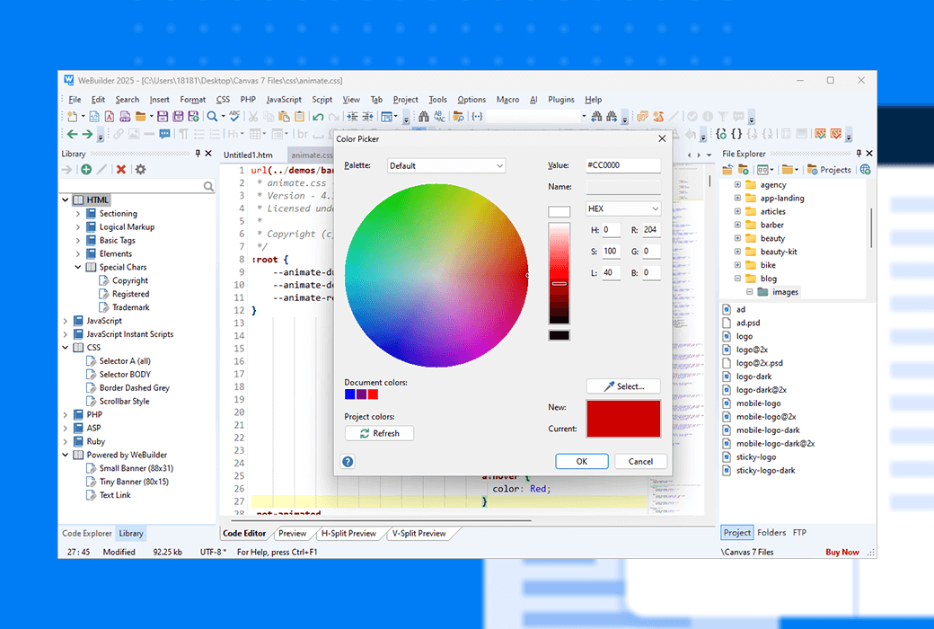
Task: Click the Select... eyedropper button
Action: [x=623, y=386]
